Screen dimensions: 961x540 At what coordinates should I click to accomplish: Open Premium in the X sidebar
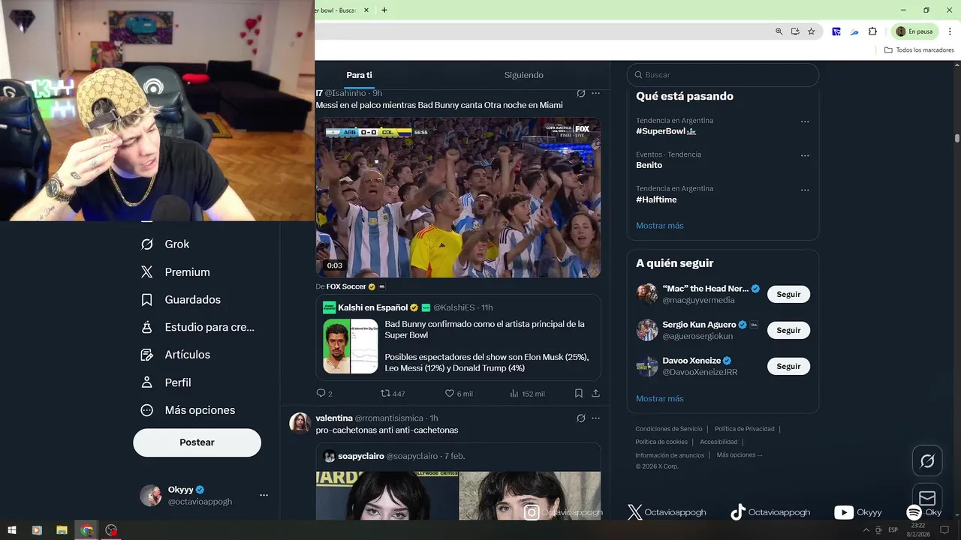(176, 272)
